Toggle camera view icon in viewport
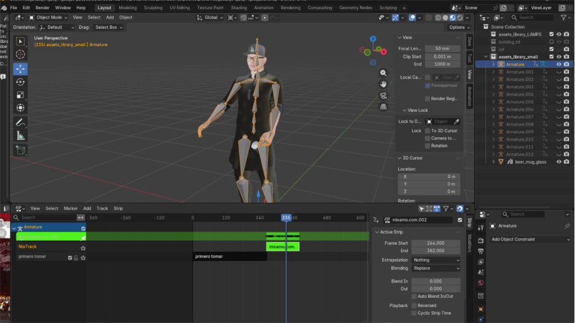The height and width of the screenshot is (323, 575). point(383,95)
